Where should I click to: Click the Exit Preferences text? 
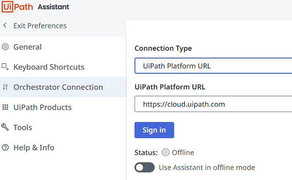click(40, 26)
